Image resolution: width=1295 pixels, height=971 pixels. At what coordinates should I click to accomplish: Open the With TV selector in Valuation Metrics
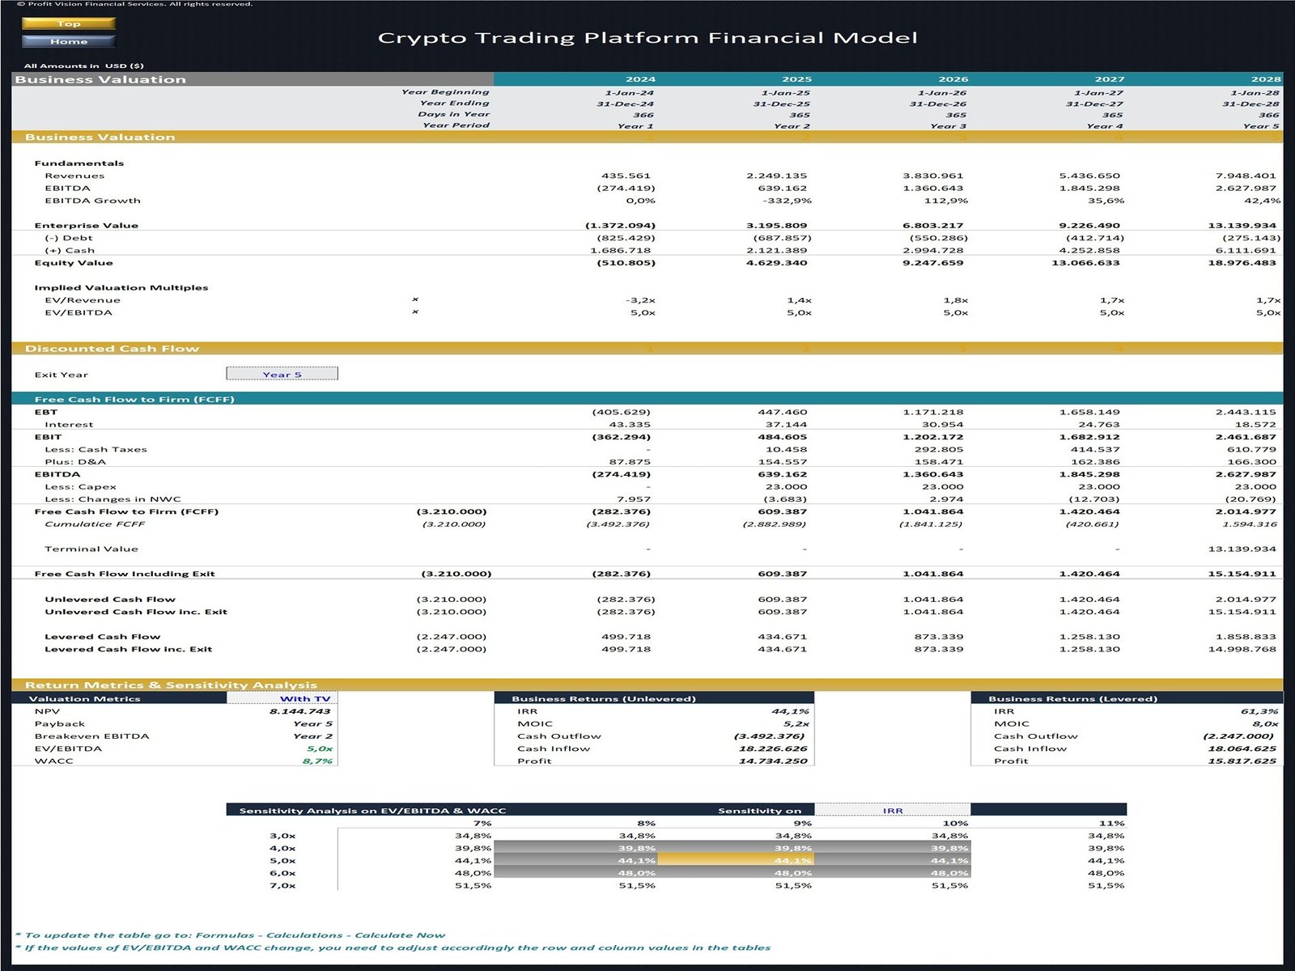coord(281,698)
